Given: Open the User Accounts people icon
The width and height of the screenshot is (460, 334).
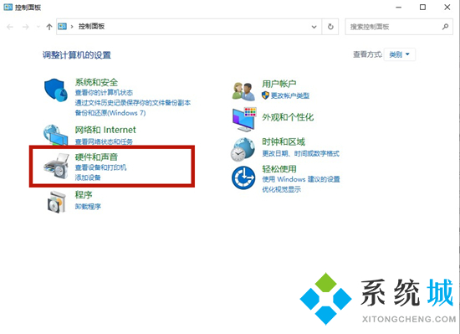Looking at the screenshot, I should pyautogui.click(x=243, y=91).
